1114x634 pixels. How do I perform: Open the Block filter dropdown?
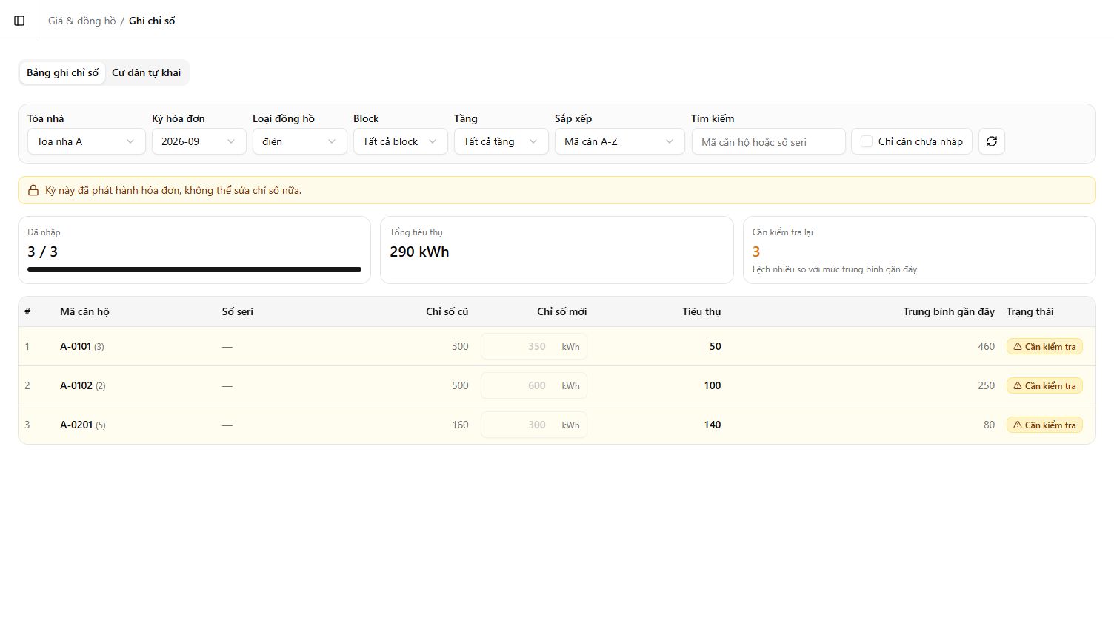pyautogui.click(x=401, y=141)
